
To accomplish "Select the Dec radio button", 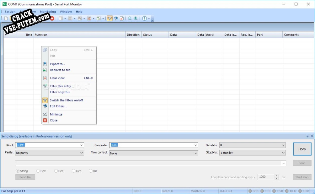I will 56,171.
